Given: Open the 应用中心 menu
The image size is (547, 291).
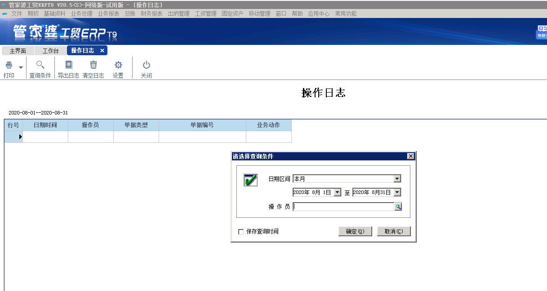Looking at the screenshot, I should coord(319,13).
